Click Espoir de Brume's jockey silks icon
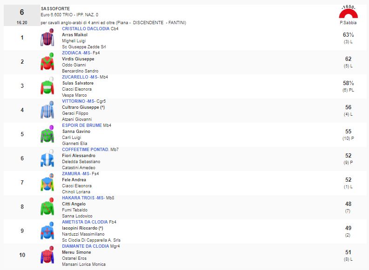The width and height of the screenshot is (369, 270). 47,135
